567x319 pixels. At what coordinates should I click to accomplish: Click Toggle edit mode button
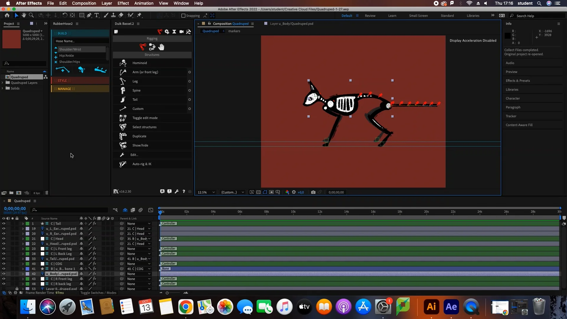[x=152, y=118]
